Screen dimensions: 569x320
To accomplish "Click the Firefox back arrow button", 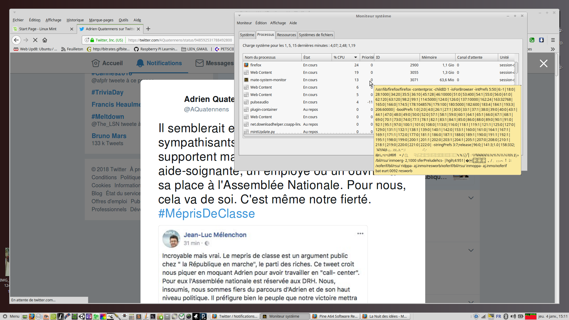I will 16,40.
